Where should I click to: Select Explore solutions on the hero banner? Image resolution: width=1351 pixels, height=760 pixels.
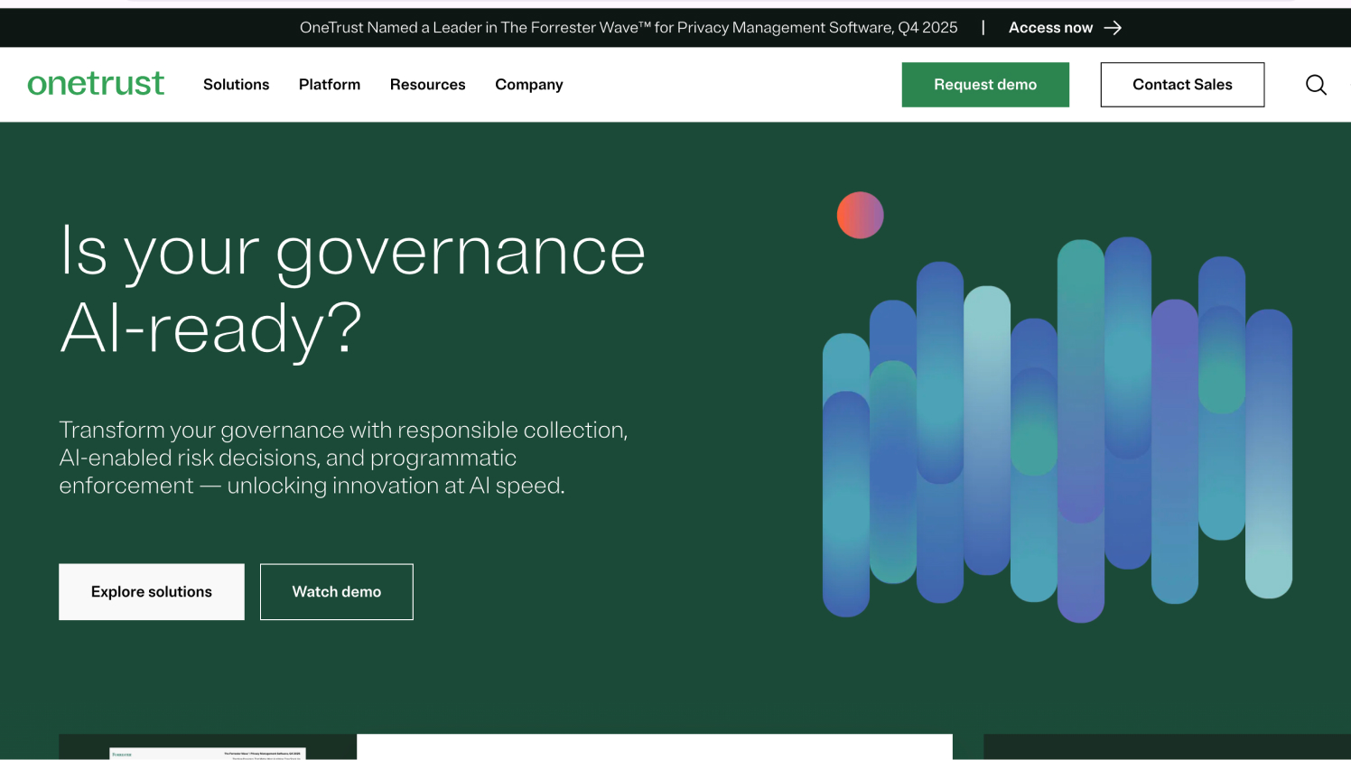pyautogui.click(x=151, y=591)
